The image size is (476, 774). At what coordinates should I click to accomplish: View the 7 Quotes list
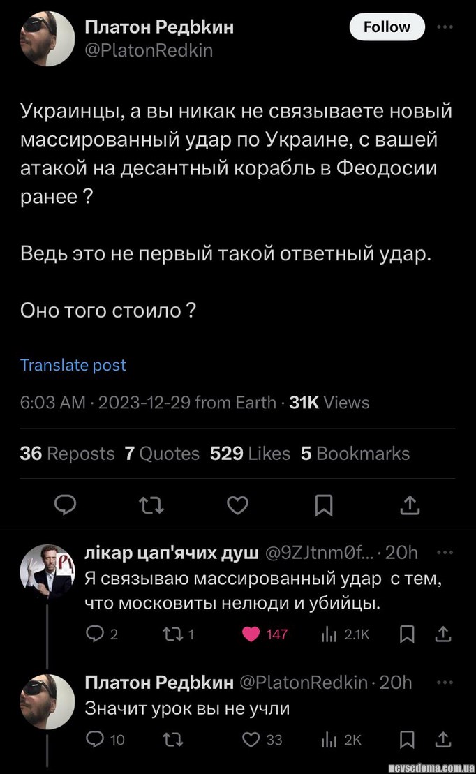click(x=162, y=454)
